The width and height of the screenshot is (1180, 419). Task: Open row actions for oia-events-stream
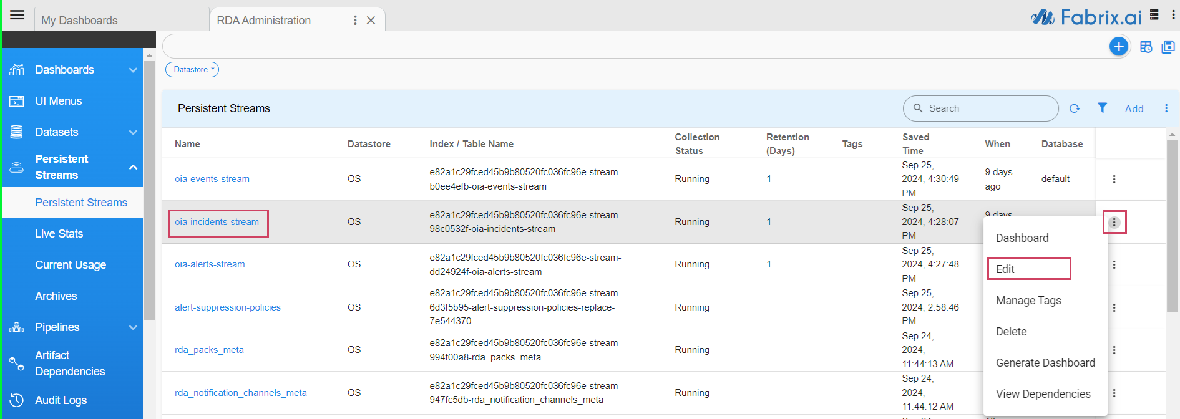point(1114,180)
